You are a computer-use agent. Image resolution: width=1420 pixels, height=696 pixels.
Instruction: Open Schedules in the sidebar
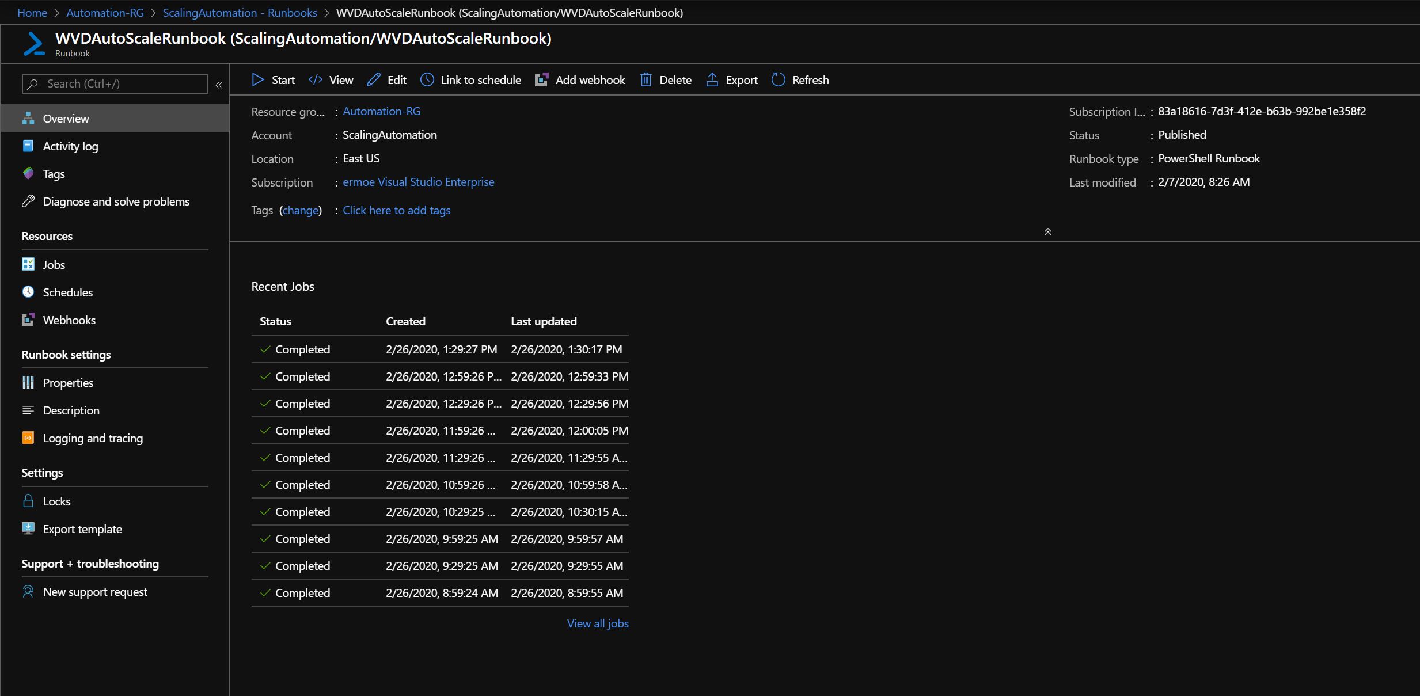pos(67,292)
